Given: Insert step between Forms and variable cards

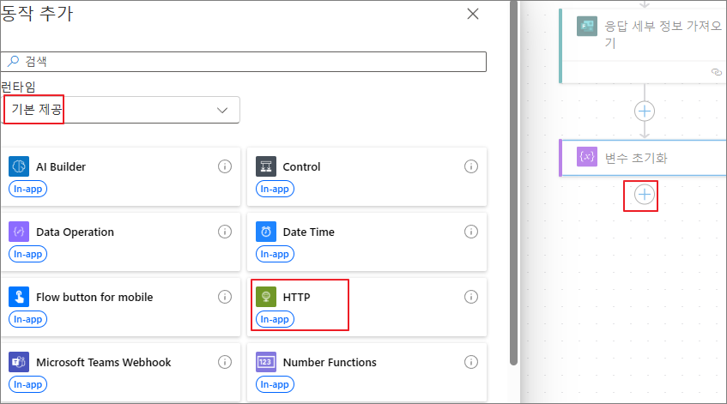Looking at the screenshot, I should 645,112.
